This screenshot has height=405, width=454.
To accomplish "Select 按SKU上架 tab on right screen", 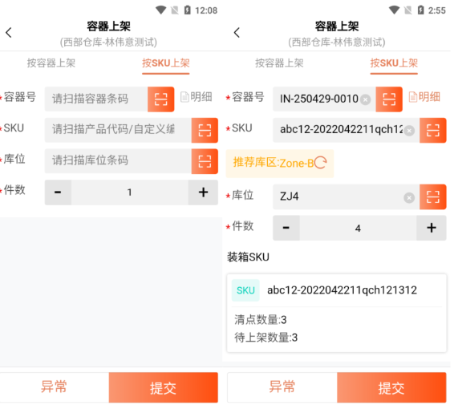I will (394, 63).
